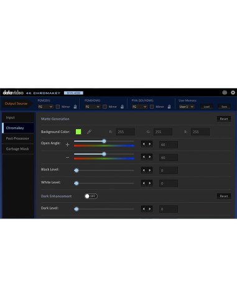This screenshot has width=237, height=307.
Task: Click the device model badge in header
Action: 73,93
